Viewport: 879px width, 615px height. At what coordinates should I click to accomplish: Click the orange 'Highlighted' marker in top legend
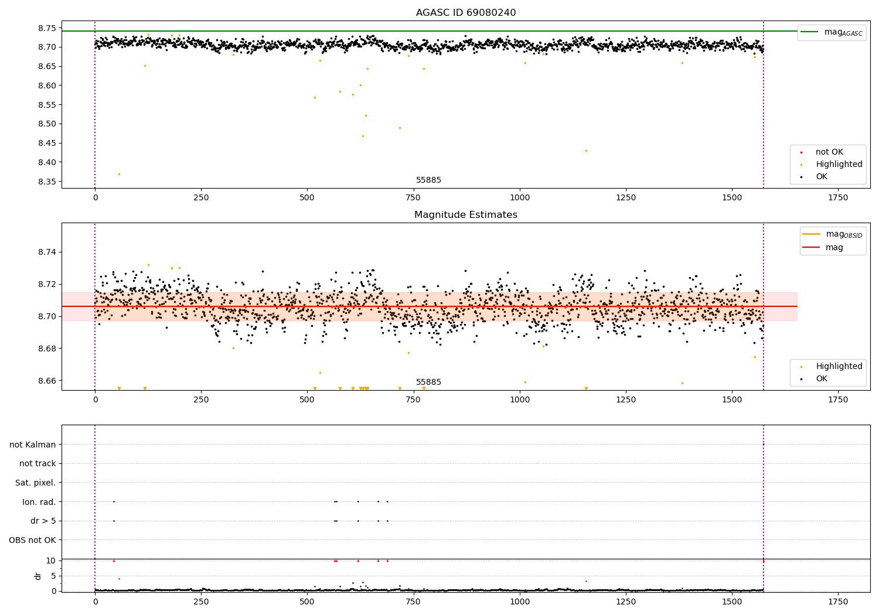click(801, 165)
